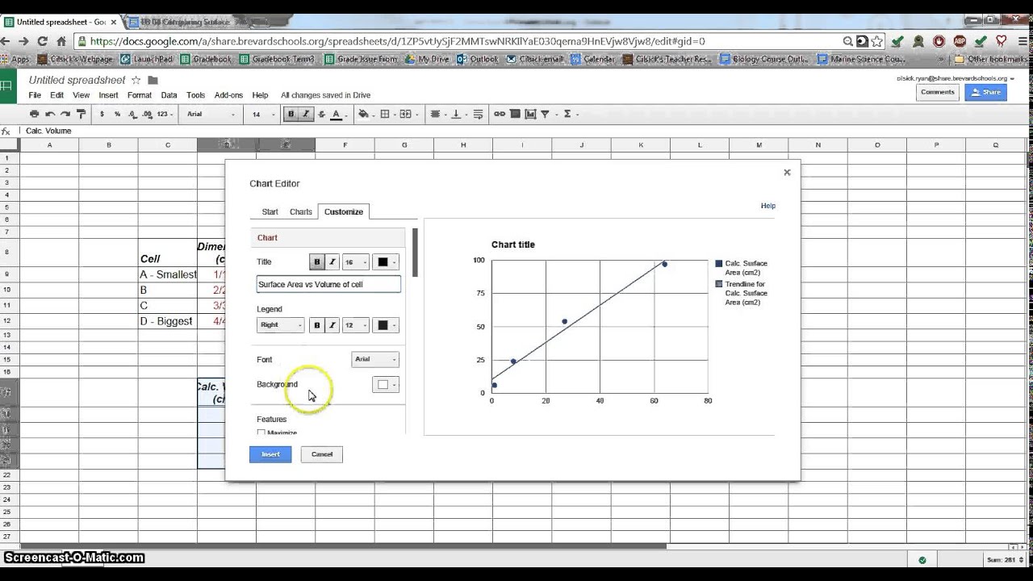Screen dimensions: 1033x581
Task: Toggle italic for chart title
Action: click(332, 261)
